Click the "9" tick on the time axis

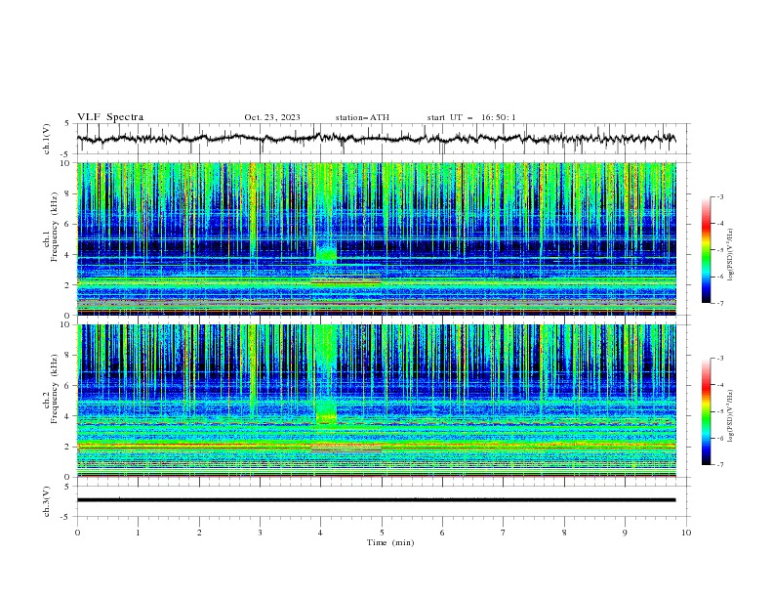[x=625, y=533]
